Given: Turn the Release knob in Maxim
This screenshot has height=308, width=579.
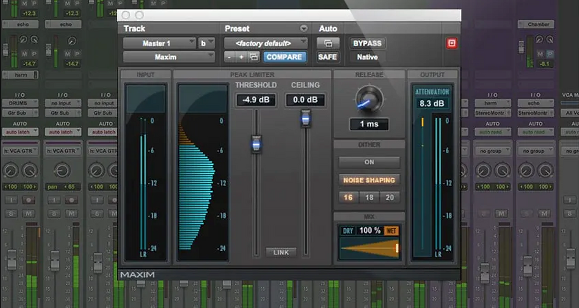Looking at the screenshot, I should (x=369, y=99).
